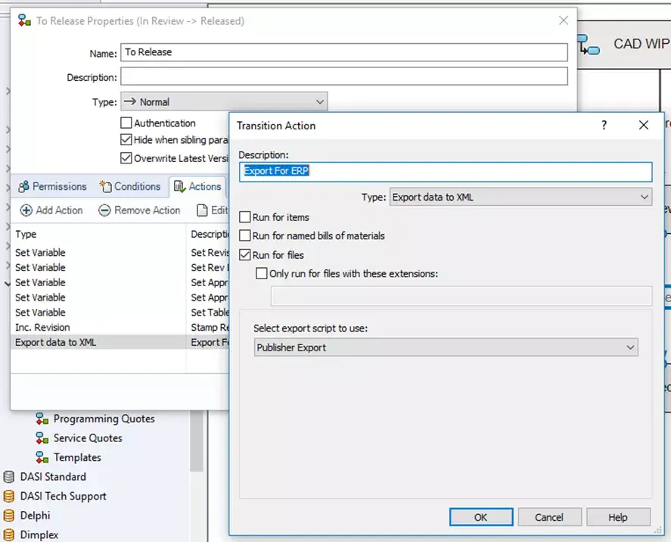Enable the Run for items checkbox
The height and width of the screenshot is (542, 671).
tap(245, 217)
